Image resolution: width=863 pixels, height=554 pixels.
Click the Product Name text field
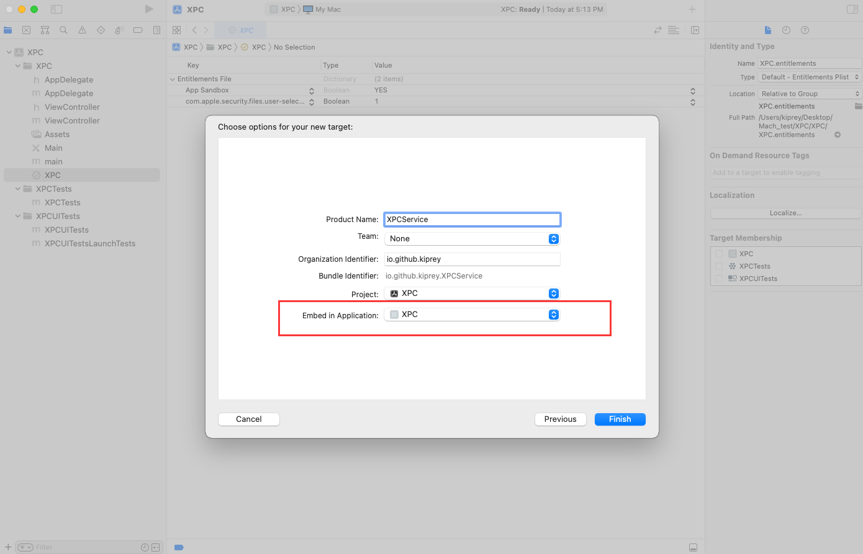(472, 220)
